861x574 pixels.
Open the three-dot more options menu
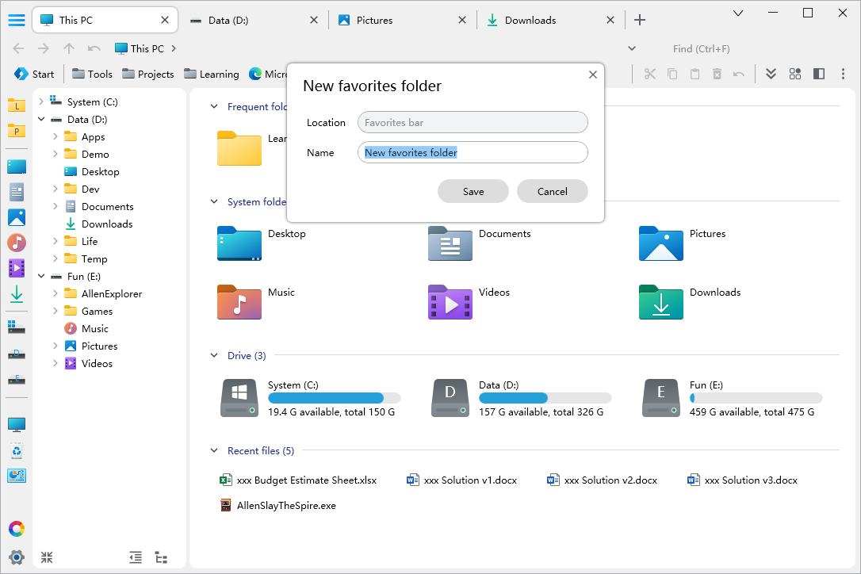[x=841, y=74]
